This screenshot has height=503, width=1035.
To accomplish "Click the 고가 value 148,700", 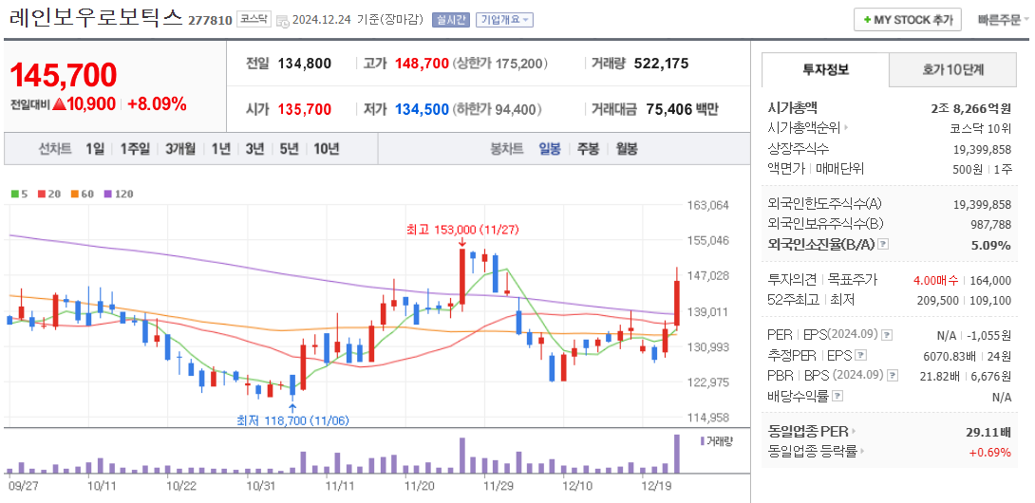I will 422,64.
